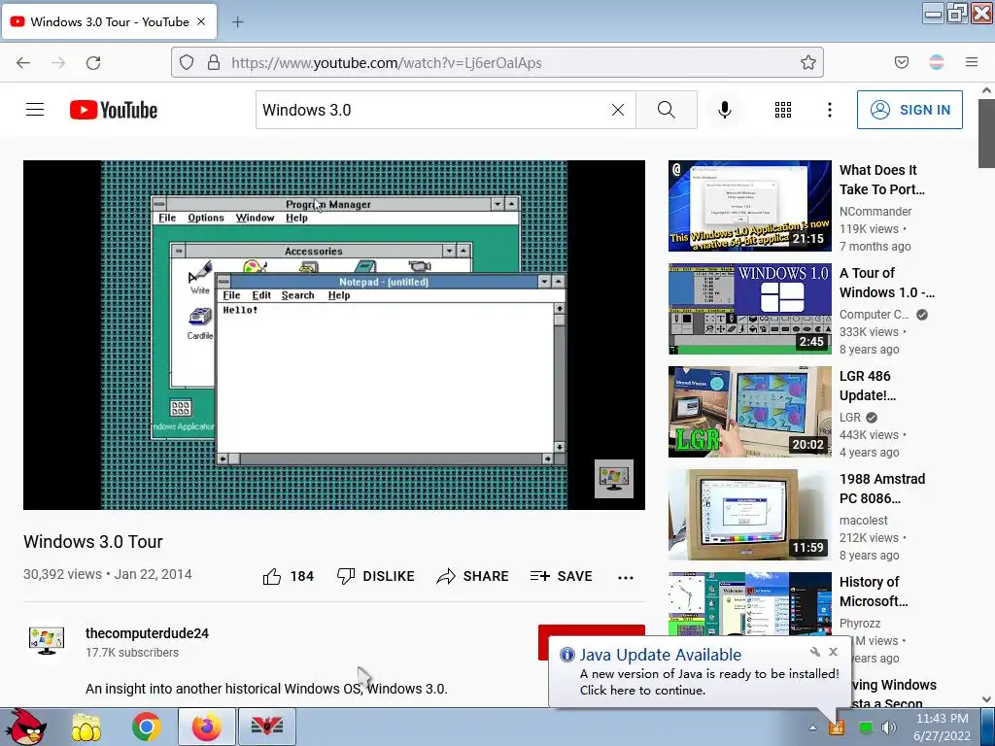Open the LGR 486 Update thumbnail

pos(749,411)
